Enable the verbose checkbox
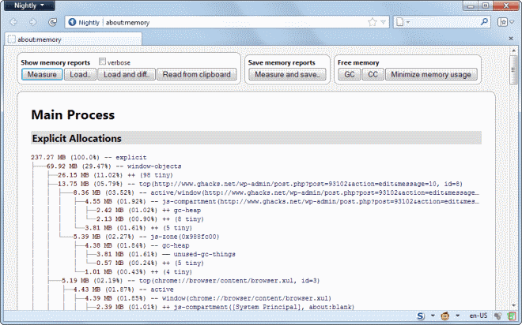Image resolution: width=522 pixels, height=325 pixels. point(102,62)
